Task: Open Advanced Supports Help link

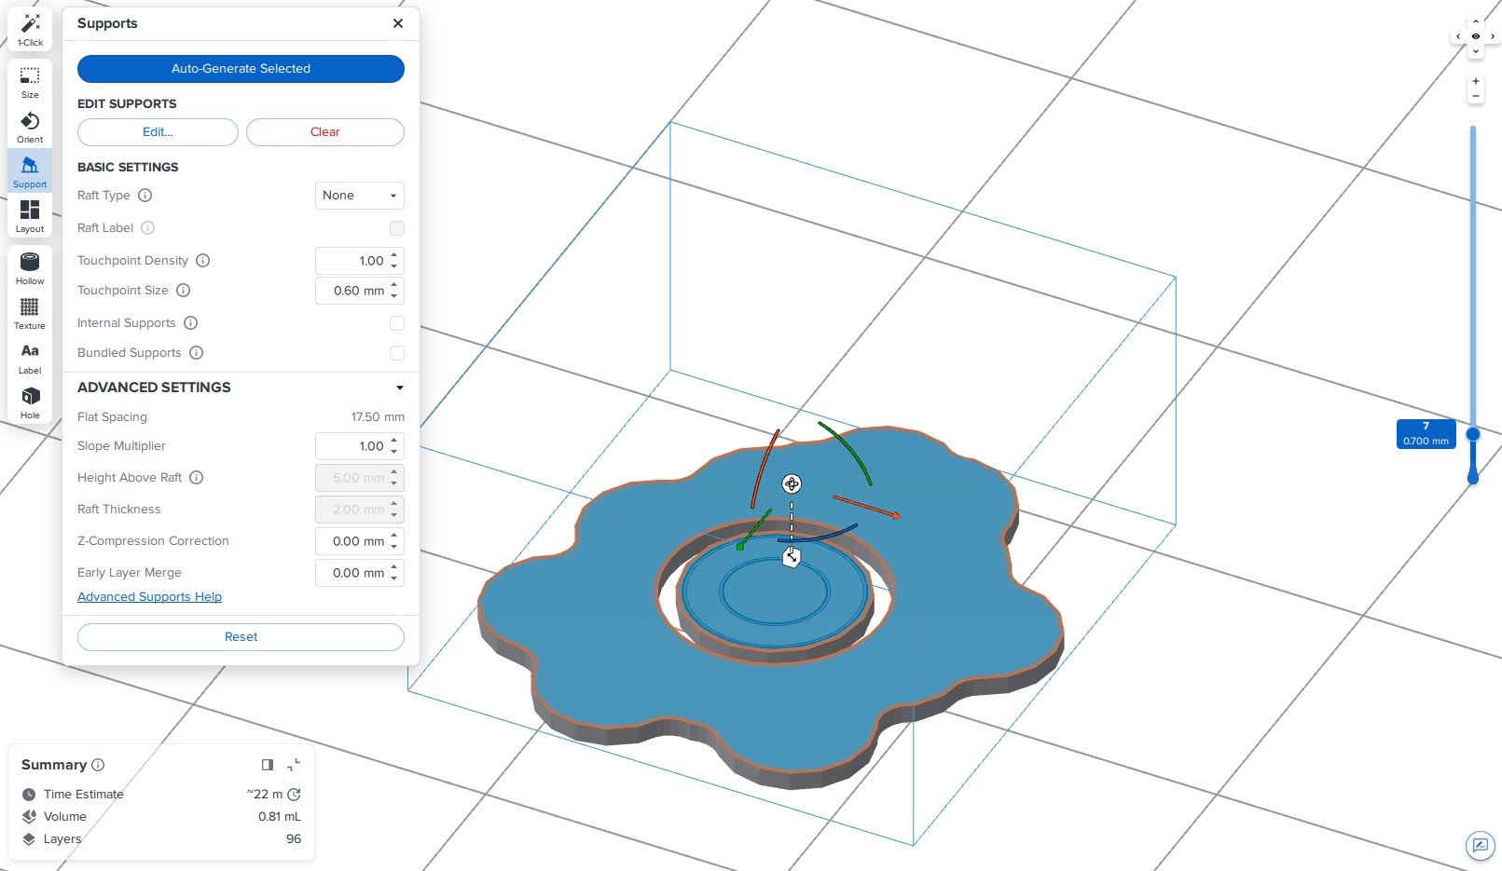Action: (149, 597)
